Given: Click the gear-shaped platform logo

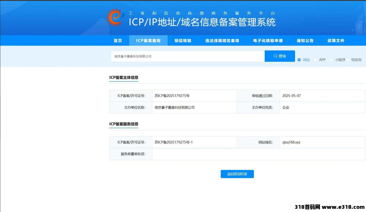Looking at the screenshot, I should point(114,18).
